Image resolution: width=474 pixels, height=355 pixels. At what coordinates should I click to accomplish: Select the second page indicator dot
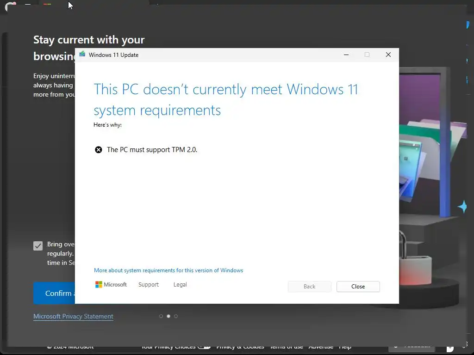[x=168, y=316]
